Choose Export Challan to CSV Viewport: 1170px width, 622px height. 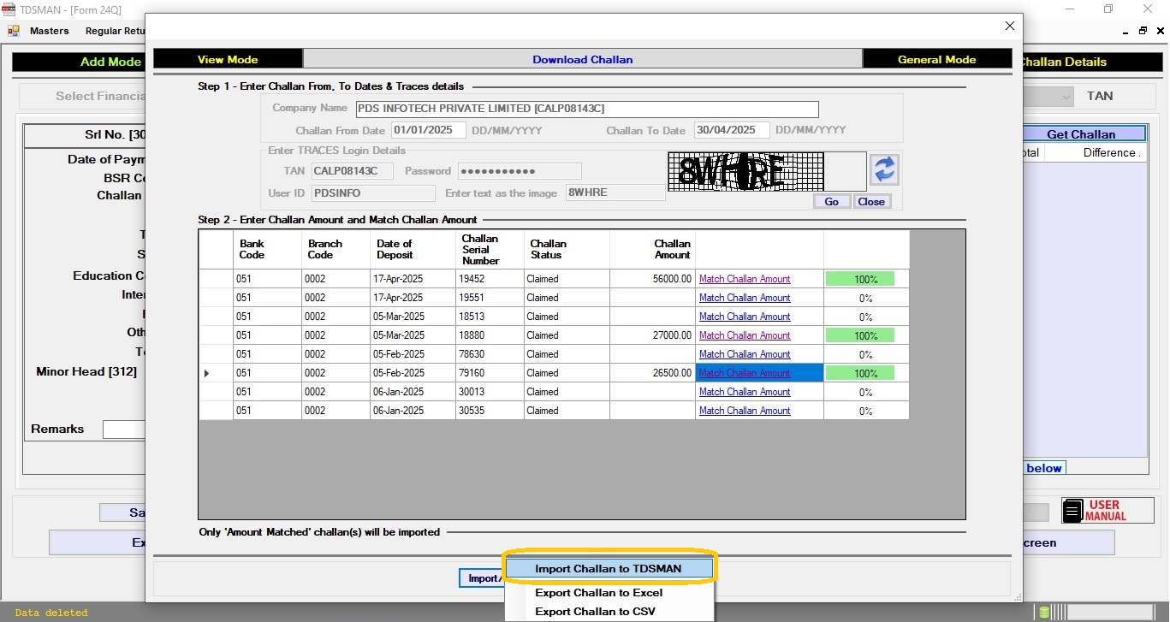point(596,612)
